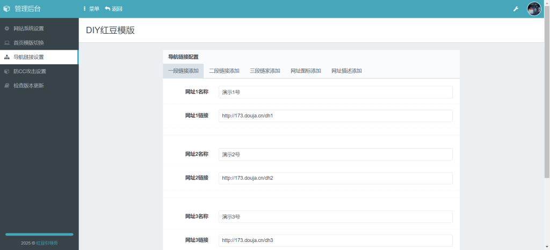
Task: Click the gear icon for 网站系统设置
Action: pyautogui.click(x=7, y=28)
